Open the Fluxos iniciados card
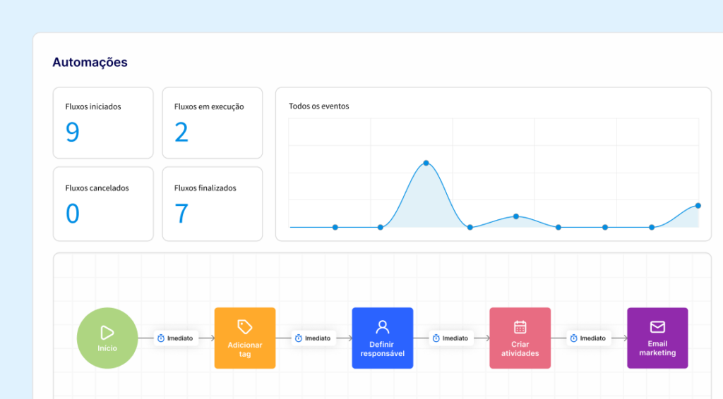The height and width of the screenshot is (399, 723). tap(103, 123)
